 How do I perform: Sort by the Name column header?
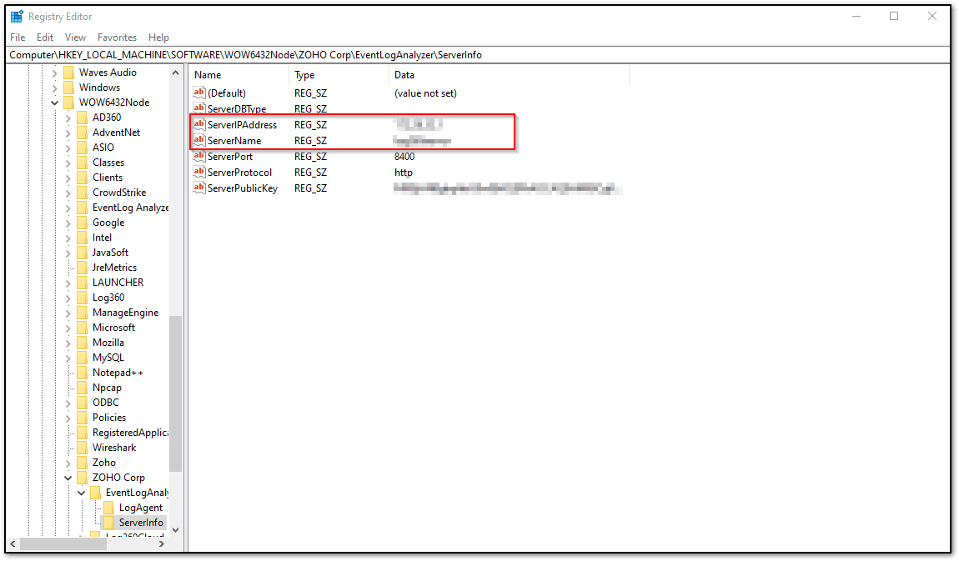pyautogui.click(x=239, y=74)
